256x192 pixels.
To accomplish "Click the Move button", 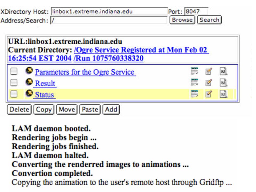I will click(67, 110).
